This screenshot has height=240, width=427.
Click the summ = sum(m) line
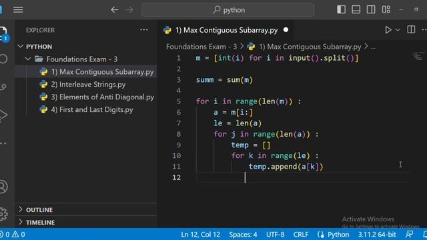point(224,80)
